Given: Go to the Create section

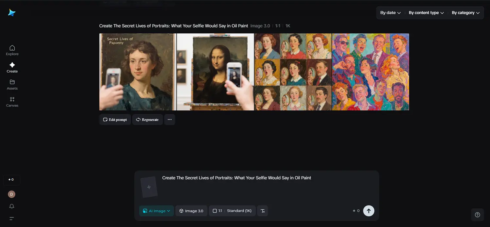Looking at the screenshot, I should pos(12,68).
